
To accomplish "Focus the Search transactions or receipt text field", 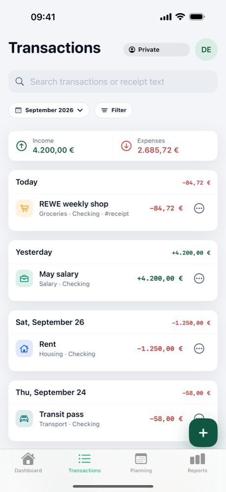I will pyautogui.click(x=113, y=82).
